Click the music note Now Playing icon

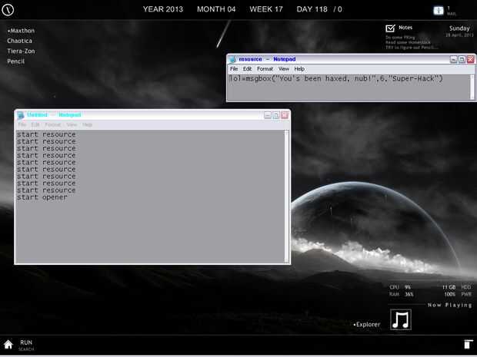pyautogui.click(x=401, y=319)
